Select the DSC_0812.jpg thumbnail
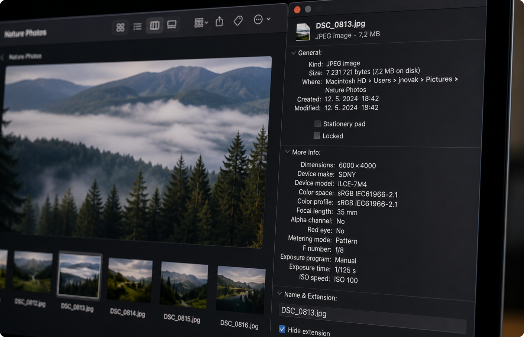524x337 pixels. click(33, 272)
